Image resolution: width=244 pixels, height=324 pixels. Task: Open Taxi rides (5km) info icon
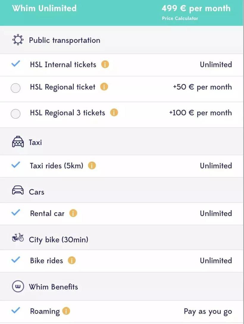point(92,166)
